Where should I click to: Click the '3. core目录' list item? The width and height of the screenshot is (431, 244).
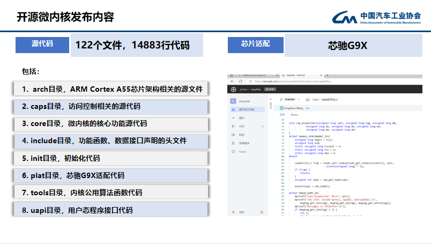pyautogui.click(x=110, y=124)
